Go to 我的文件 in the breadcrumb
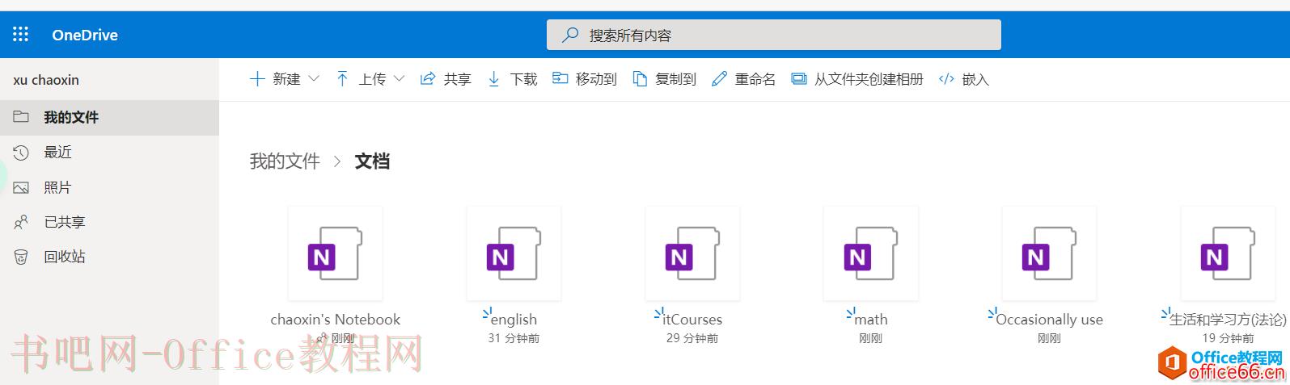Image resolution: width=1290 pixels, height=385 pixels. click(285, 161)
